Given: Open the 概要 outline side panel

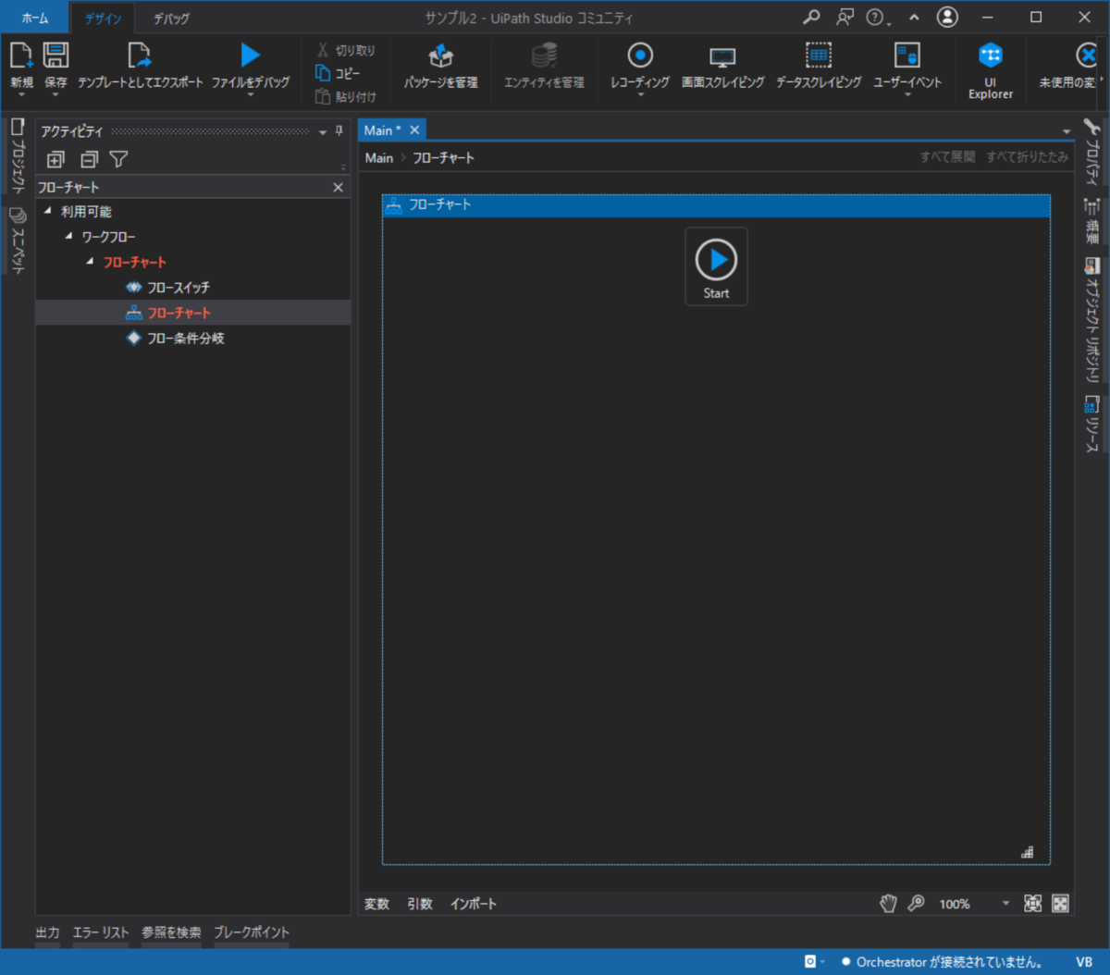Looking at the screenshot, I should tap(1091, 221).
